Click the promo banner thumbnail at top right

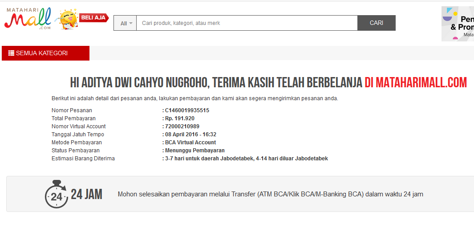tap(458, 24)
